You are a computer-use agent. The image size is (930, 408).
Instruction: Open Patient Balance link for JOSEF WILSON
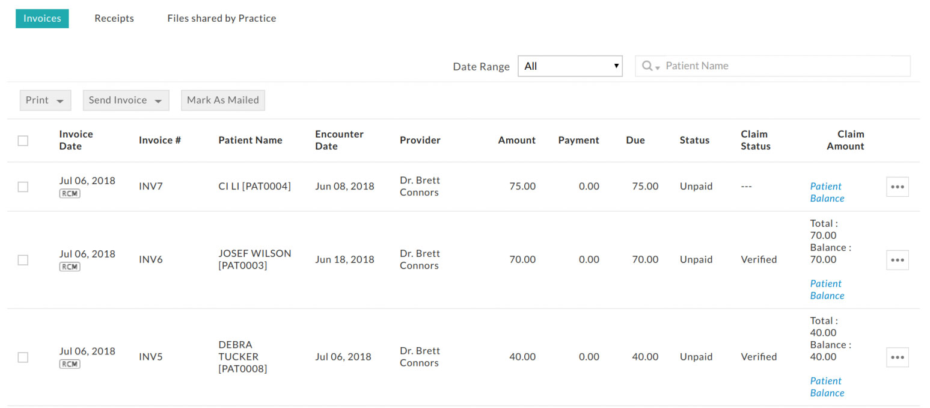pos(827,289)
